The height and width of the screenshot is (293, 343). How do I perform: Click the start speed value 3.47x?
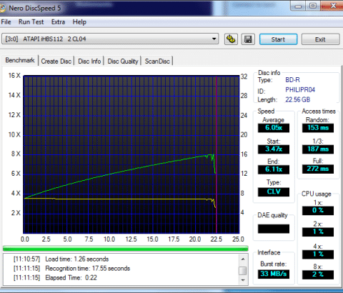274,149
